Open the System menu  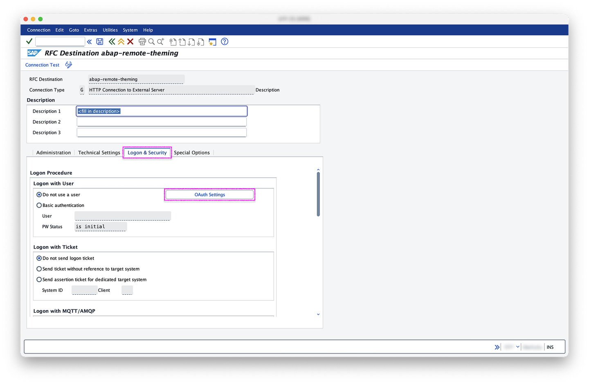(130, 30)
